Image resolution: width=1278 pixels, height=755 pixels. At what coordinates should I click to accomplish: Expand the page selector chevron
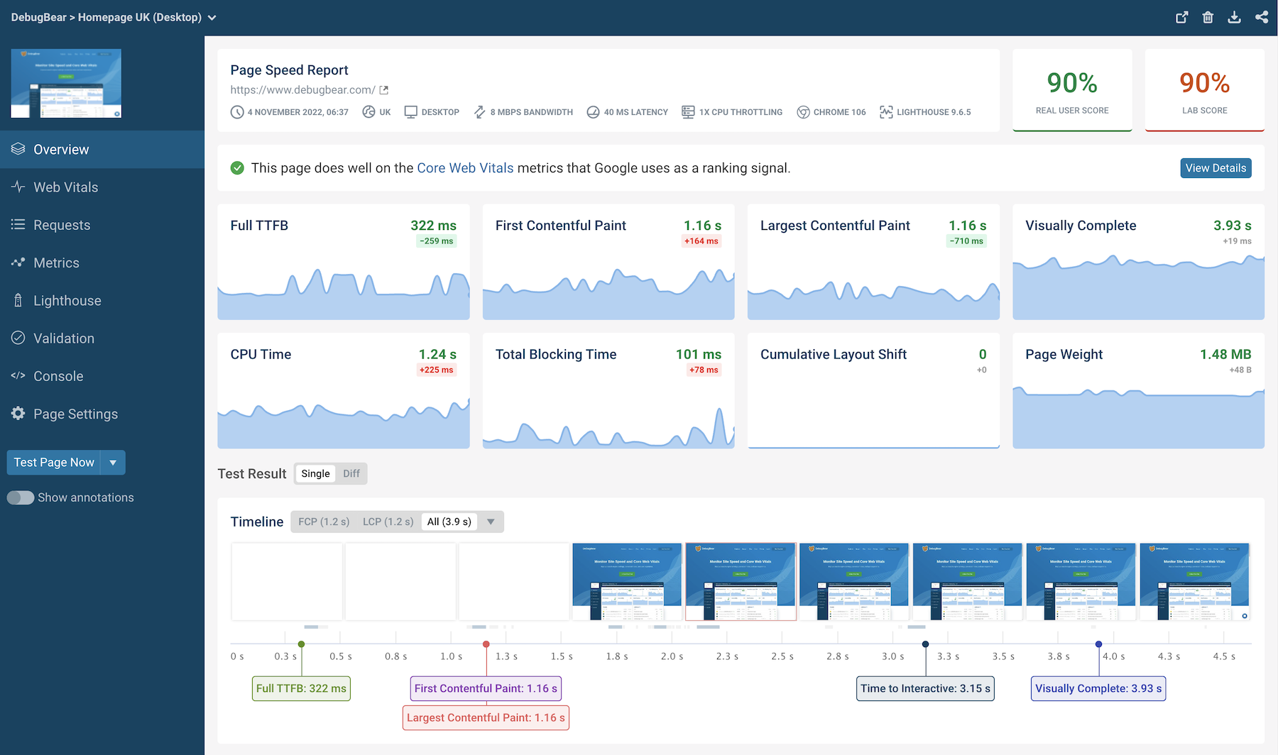tap(212, 18)
